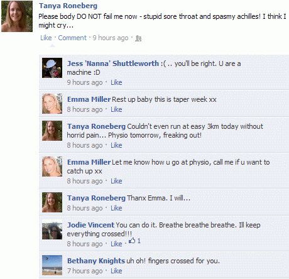Open Jodie Vincent's profile picture
289x279 pixels.
[52, 229]
